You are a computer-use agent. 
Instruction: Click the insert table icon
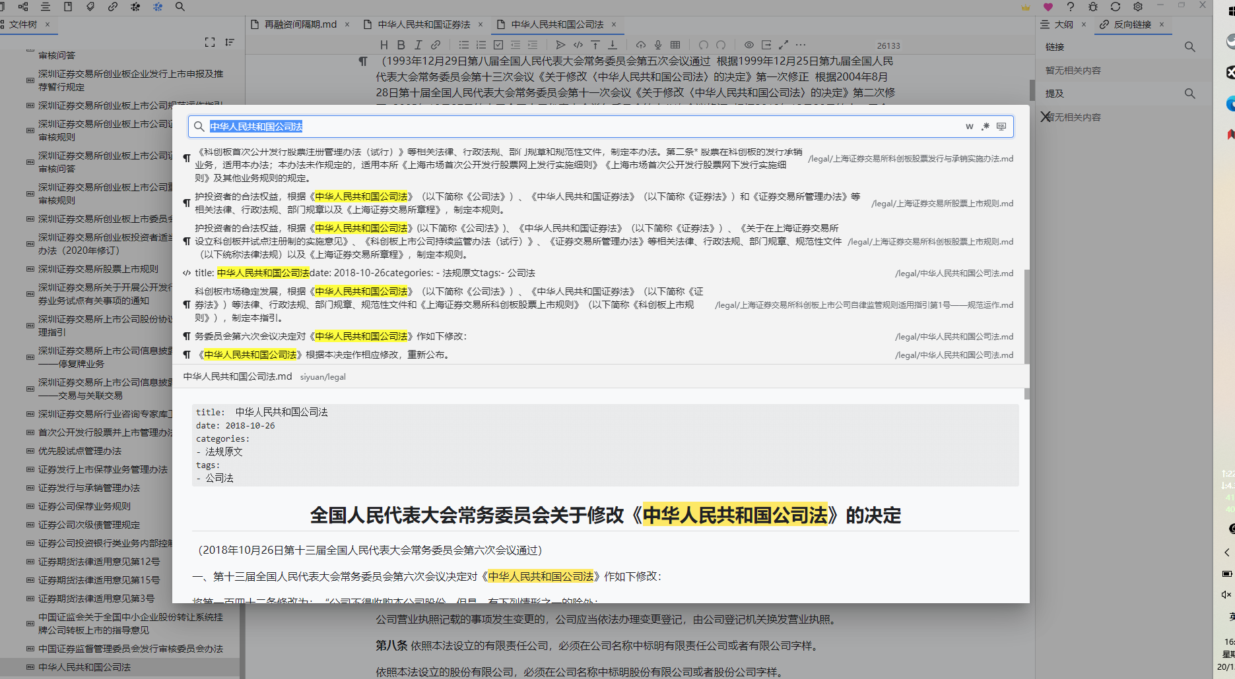point(675,45)
